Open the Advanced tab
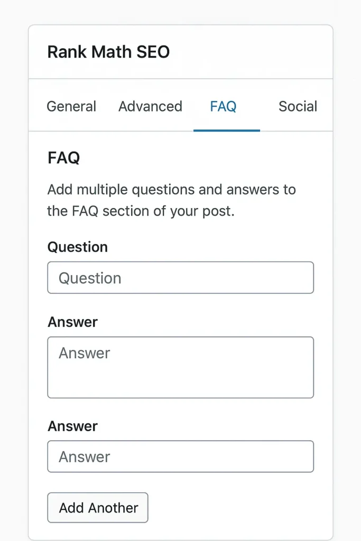361x541 pixels. click(x=150, y=106)
